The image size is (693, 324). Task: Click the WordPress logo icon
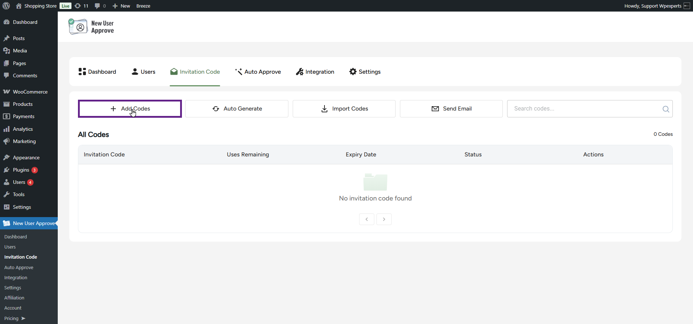coord(6,6)
